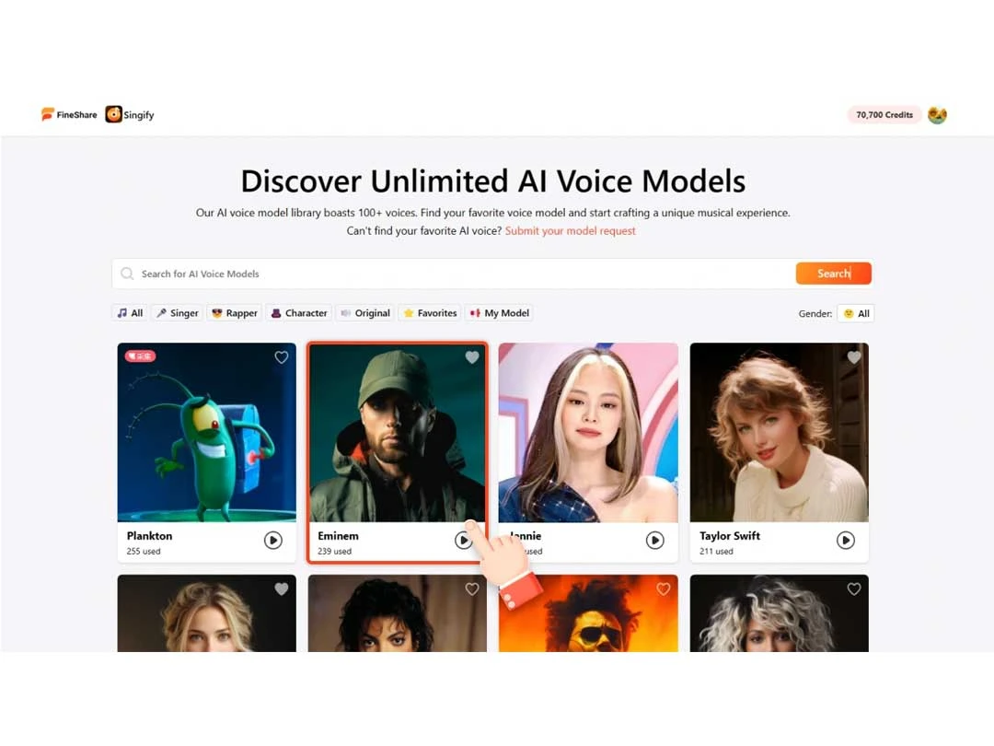Open the Submit your model request link
This screenshot has height=746, width=994.
click(x=570, y=231)
